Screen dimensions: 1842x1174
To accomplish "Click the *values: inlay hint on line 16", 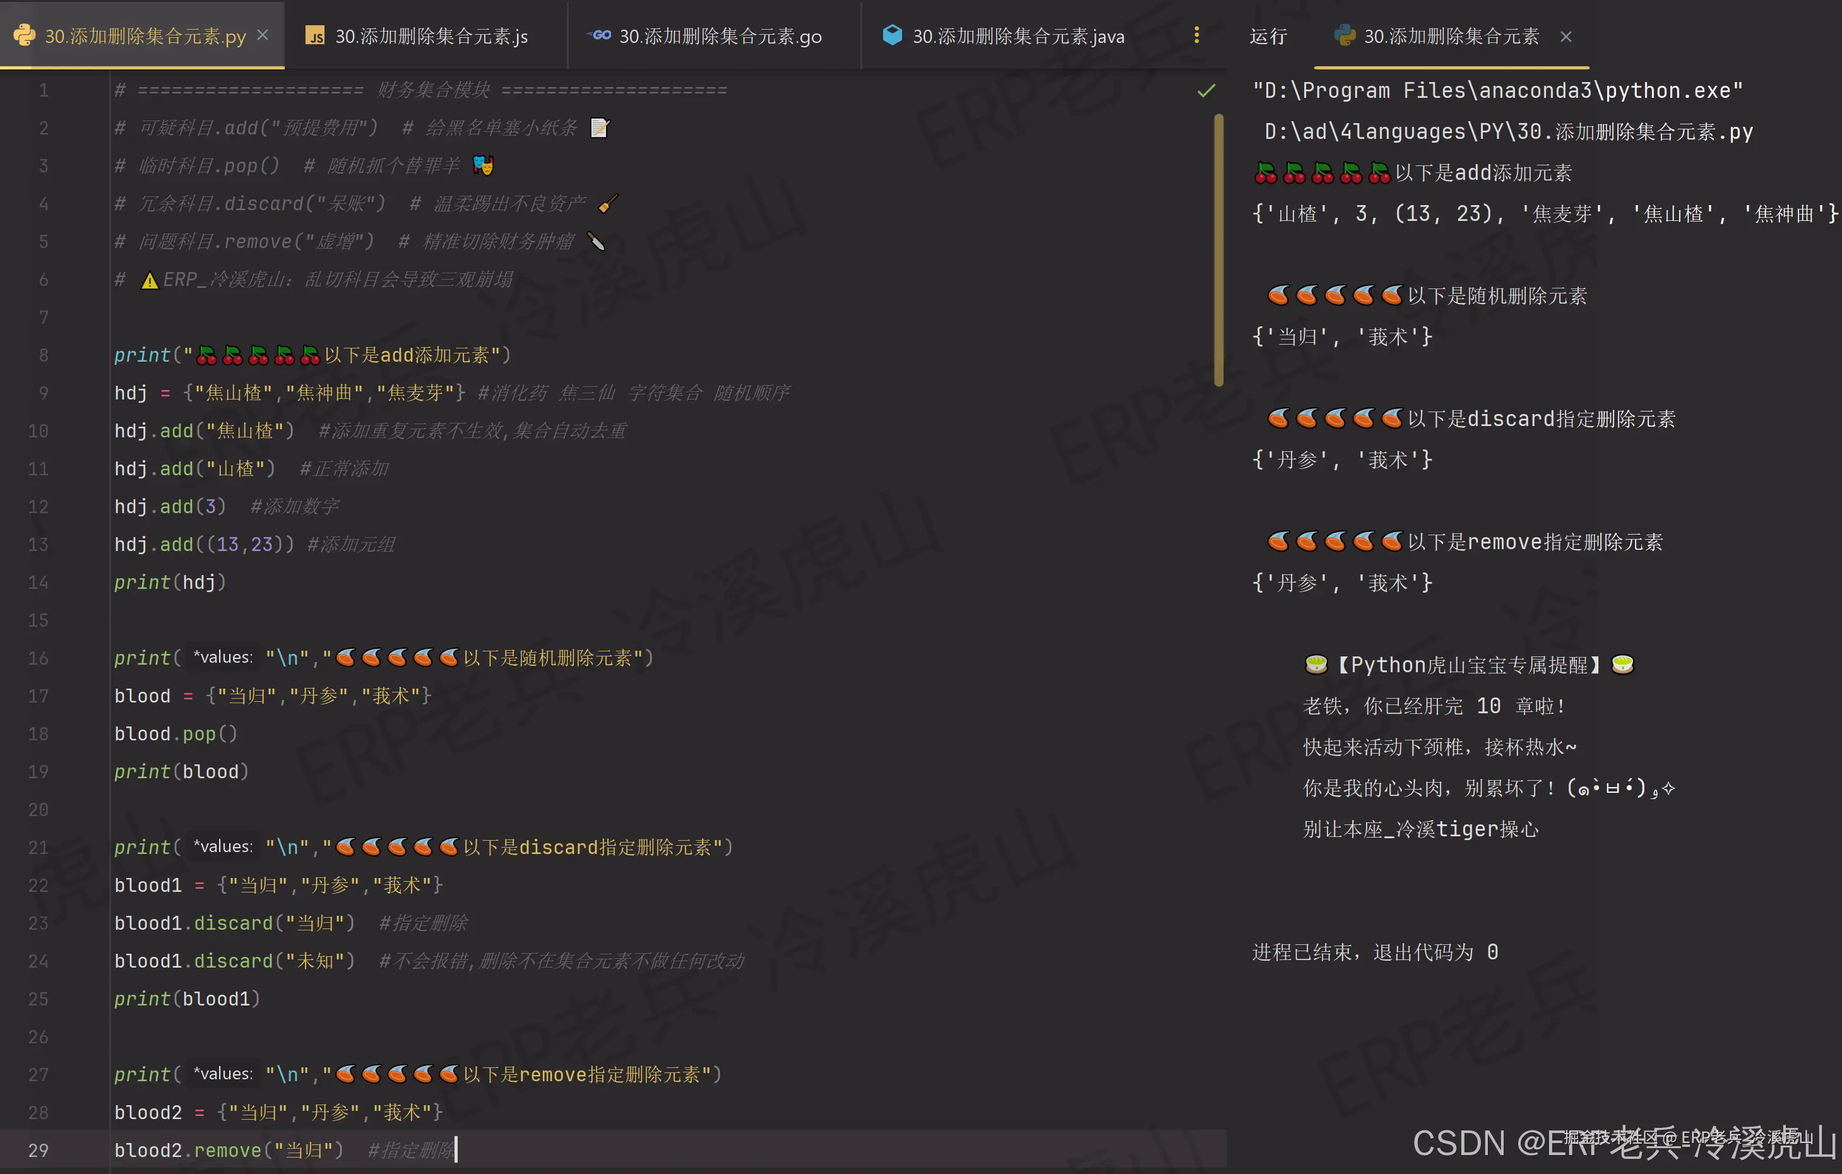I will pos(223,658).
